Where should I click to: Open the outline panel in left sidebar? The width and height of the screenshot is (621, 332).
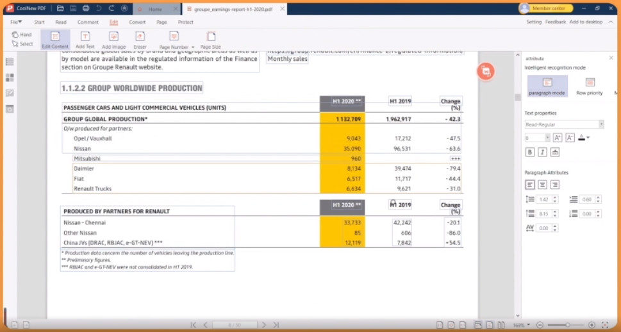coord(10,62)
